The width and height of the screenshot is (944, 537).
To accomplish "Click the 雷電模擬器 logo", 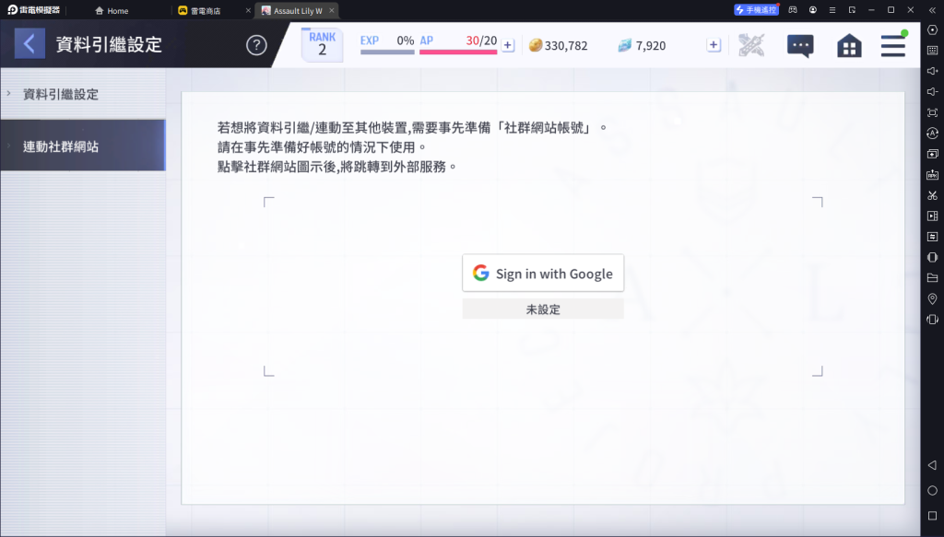I will pyautogui.click(x=34, y=10).
